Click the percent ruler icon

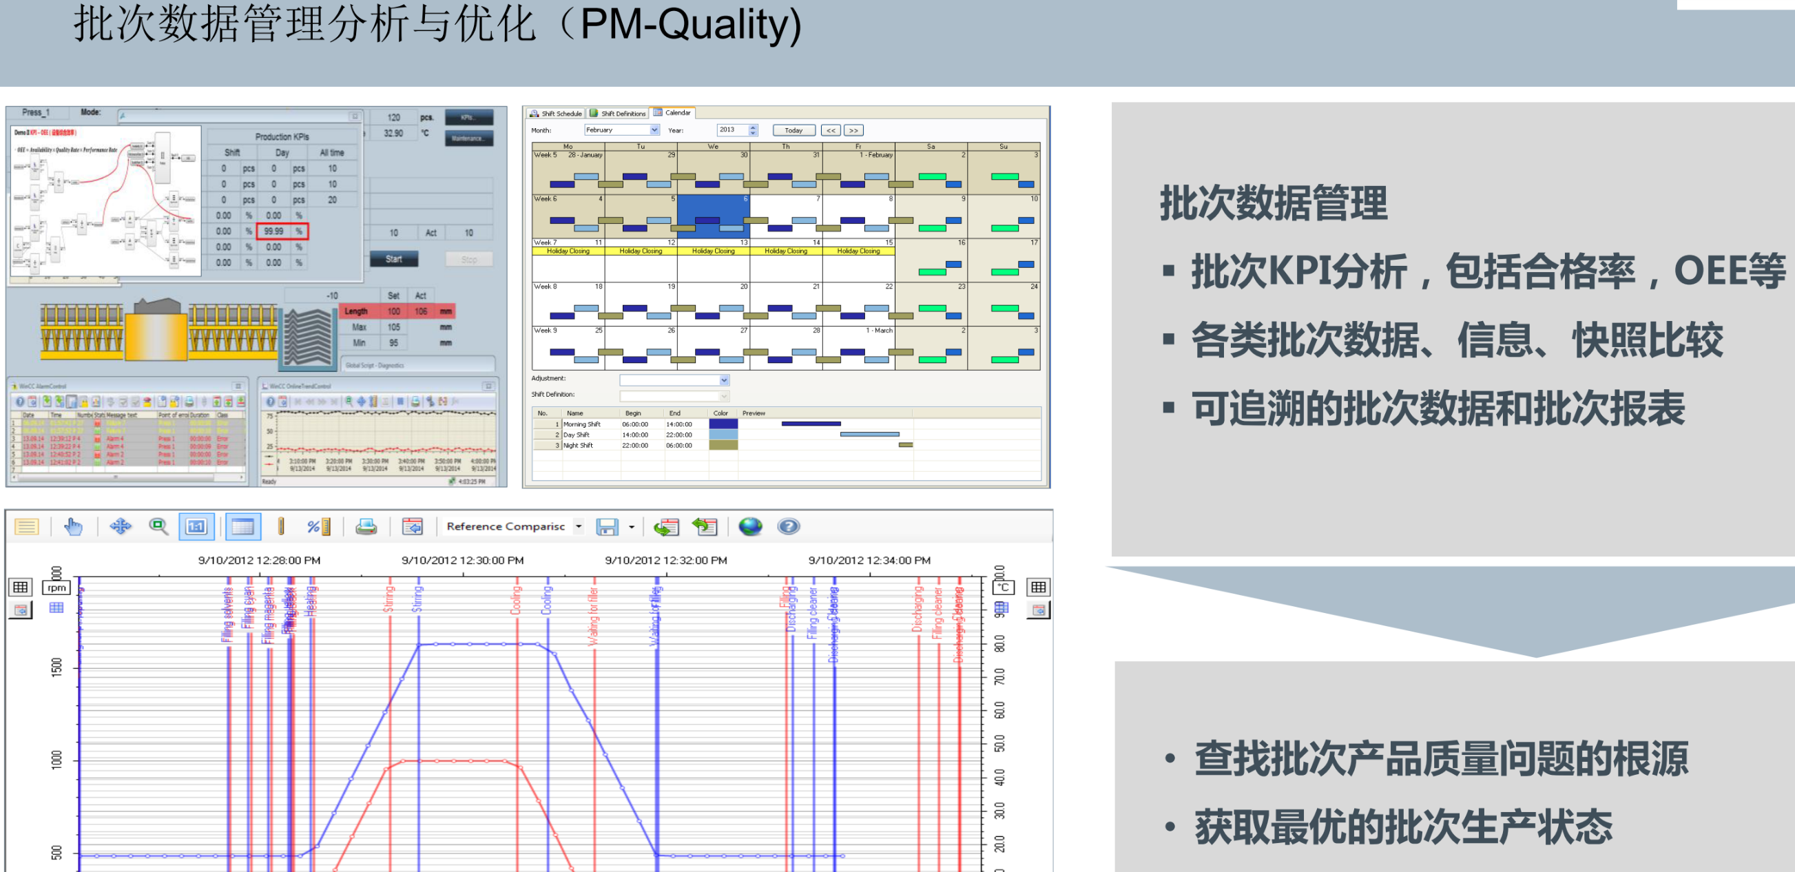[x=318, y=526]
